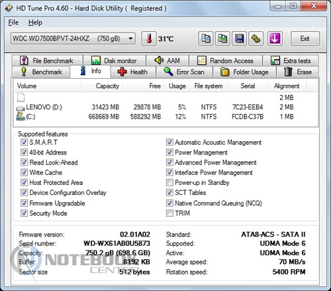Screen dimensions: 331x291
Task: Click the purple down-arrow toolbar icon
Action: click(x=275, y=38)
